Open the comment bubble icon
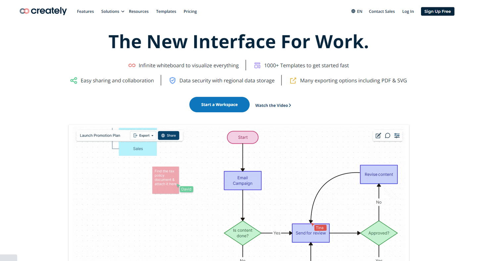477x261 pixels. click(x=387, y=135)
